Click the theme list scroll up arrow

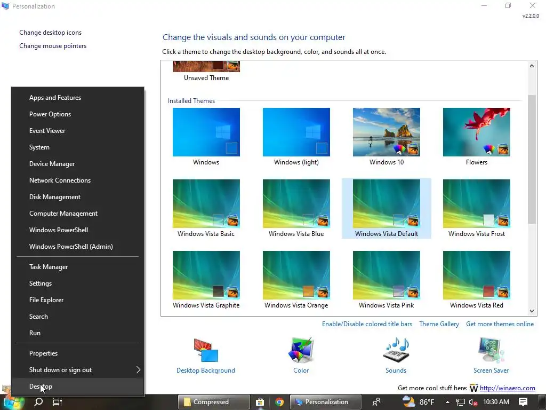tap(532, 66)
